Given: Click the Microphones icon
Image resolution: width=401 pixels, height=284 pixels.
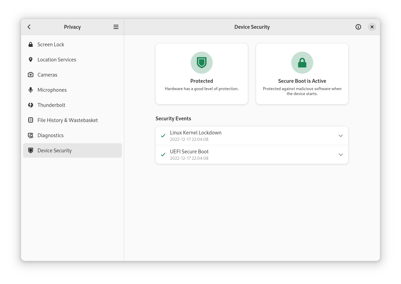Looking at the screenshot, I should coord(31,90).
